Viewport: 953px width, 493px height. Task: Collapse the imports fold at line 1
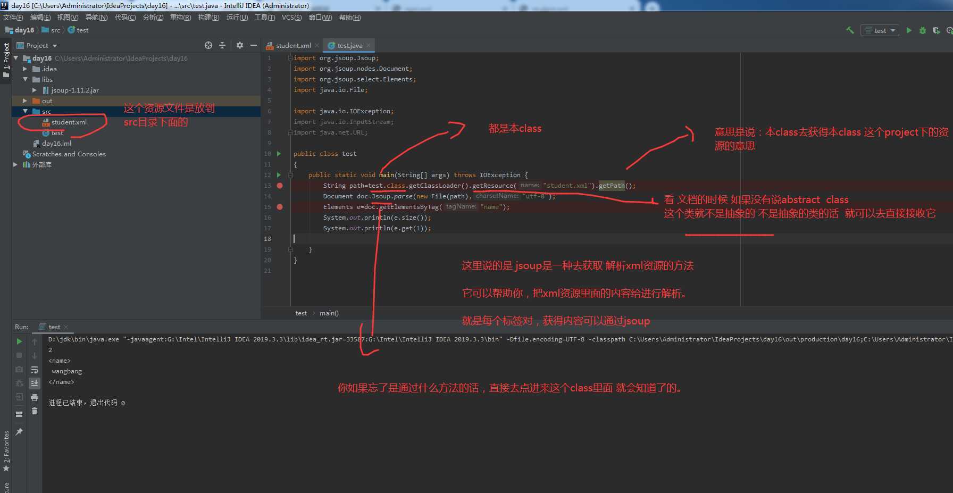[290, 58]
